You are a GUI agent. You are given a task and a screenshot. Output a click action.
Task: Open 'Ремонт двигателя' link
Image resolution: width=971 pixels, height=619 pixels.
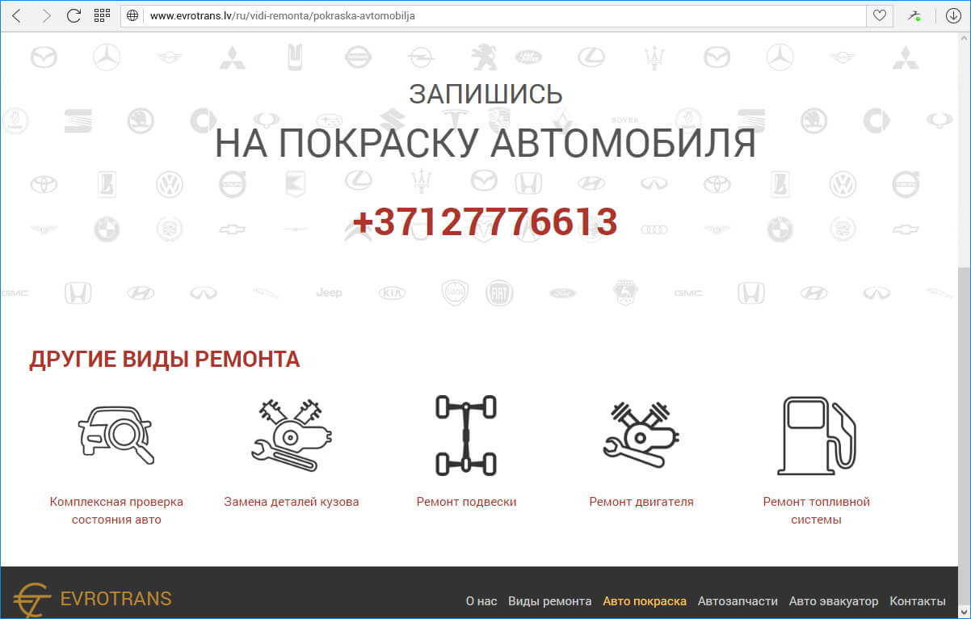641,502
